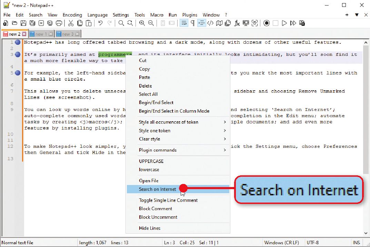Toggle the bookmark on line 3
Viewport: 370px width, 247px height.
(x=18, y=54)
